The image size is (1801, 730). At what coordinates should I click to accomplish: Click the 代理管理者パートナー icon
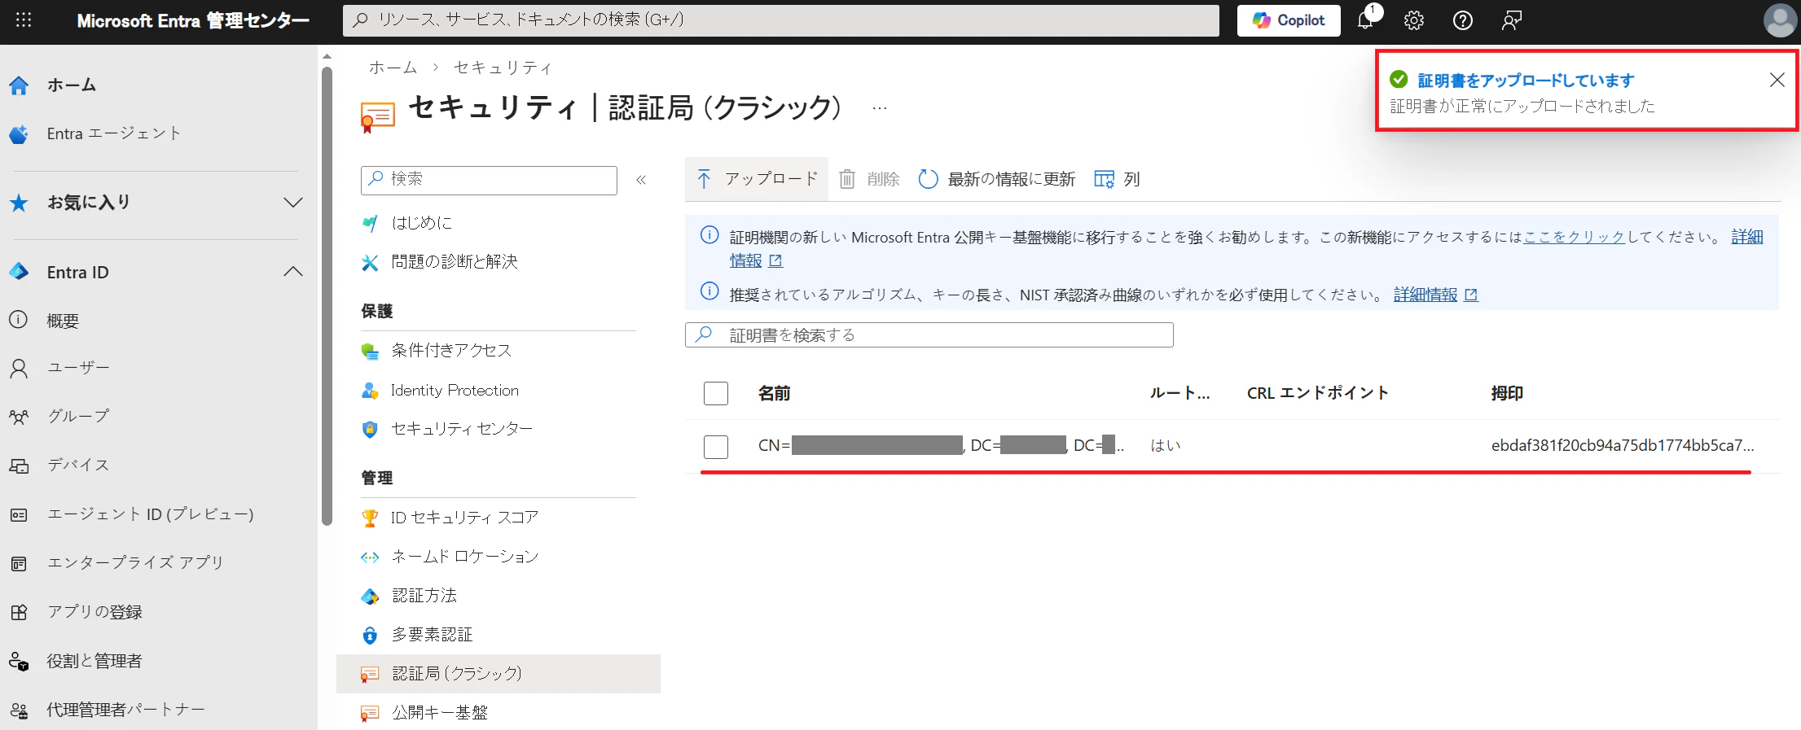click(19, 710)
